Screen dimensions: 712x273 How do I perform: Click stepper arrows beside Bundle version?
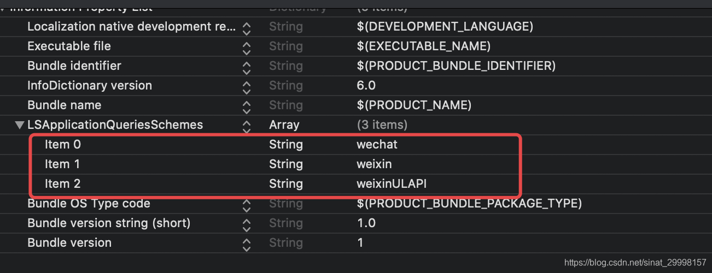[247, 244]
